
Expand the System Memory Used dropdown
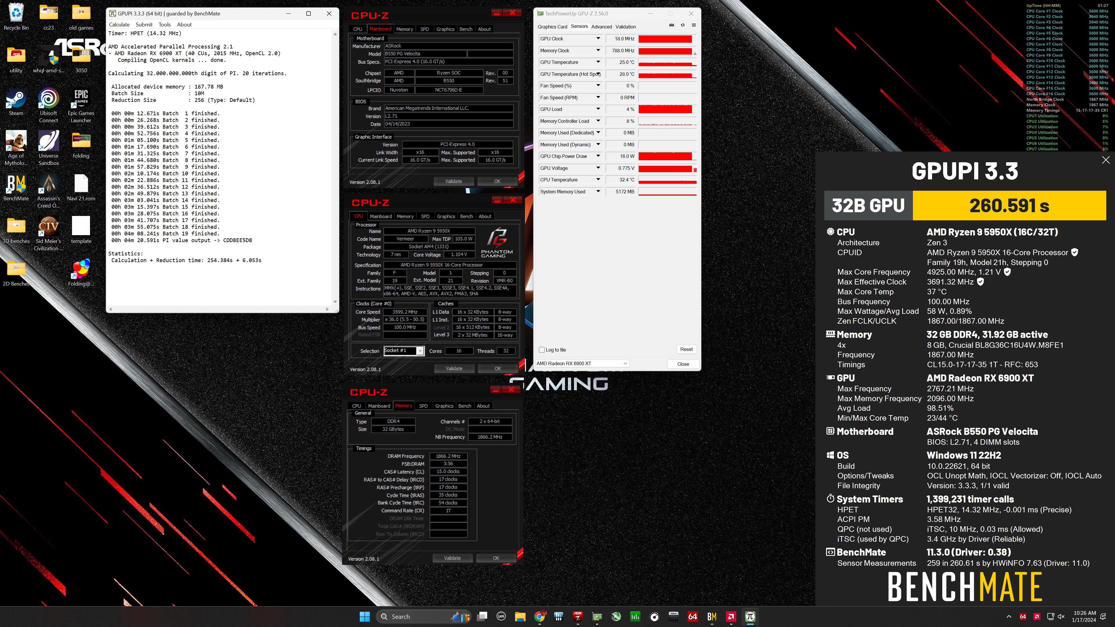tap(598, 191)
